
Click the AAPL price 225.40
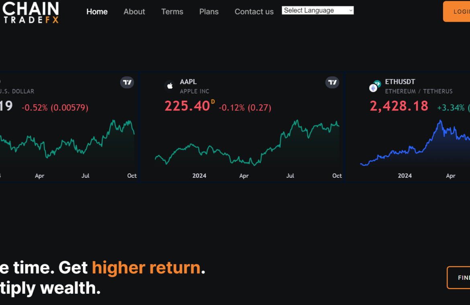tap(187, 106)
